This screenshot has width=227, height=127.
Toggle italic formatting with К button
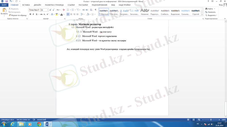point(33,14)
